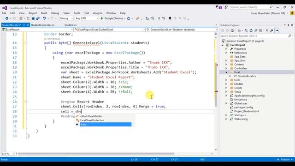
Task: Collapse the Report Header region outline box
Action: pyautogui.click(x=26, y=101)
